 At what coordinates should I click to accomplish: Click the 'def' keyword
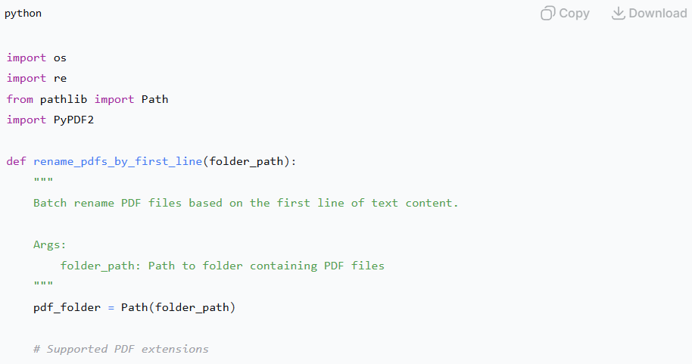click(16, 161)
